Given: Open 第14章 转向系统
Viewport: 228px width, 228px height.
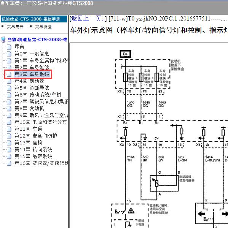Looking at the screenshot, I should (33, 149).
